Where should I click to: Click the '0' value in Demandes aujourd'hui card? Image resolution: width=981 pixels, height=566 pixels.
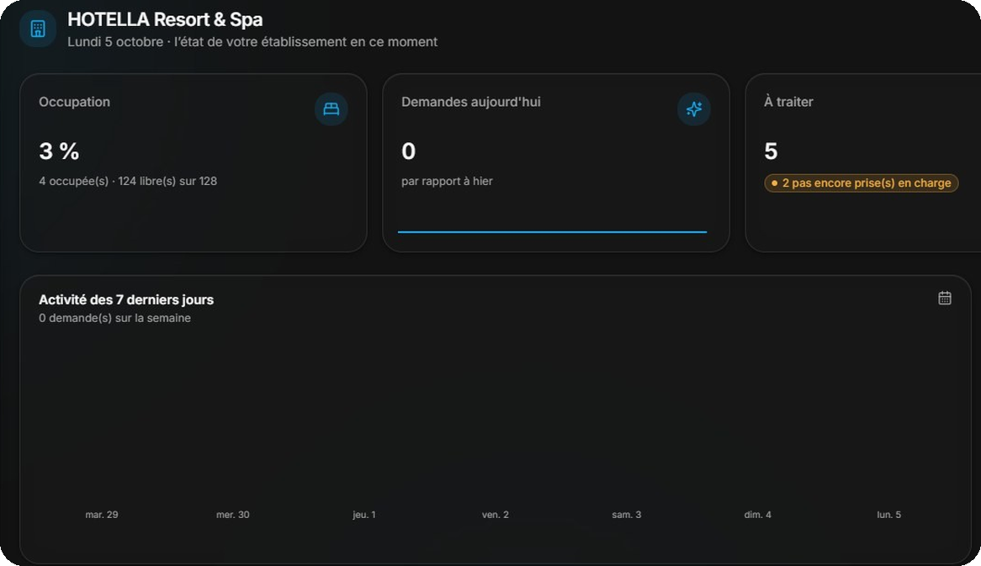[409, 151]
